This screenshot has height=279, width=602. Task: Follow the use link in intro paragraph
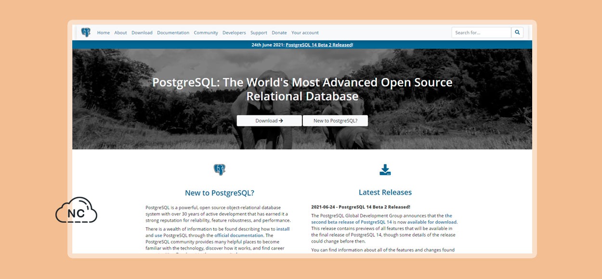(158, 236)
